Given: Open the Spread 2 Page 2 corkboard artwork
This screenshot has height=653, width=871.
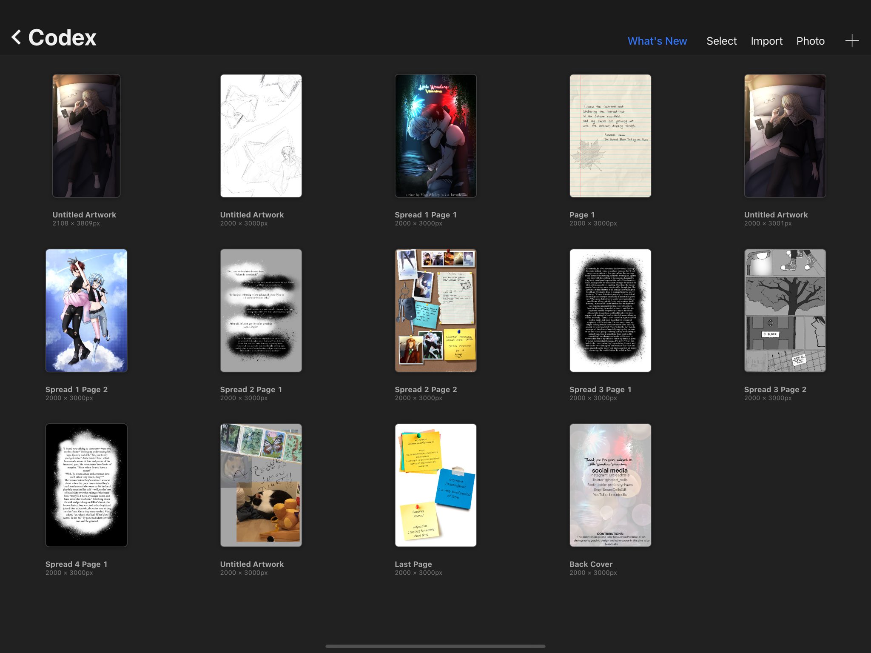Looking at the screenshot, I should pos(435,311).
